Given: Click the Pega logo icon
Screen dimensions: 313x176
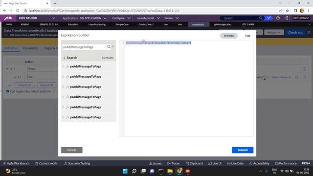Looking at the screenshot, I should (8, 18).
